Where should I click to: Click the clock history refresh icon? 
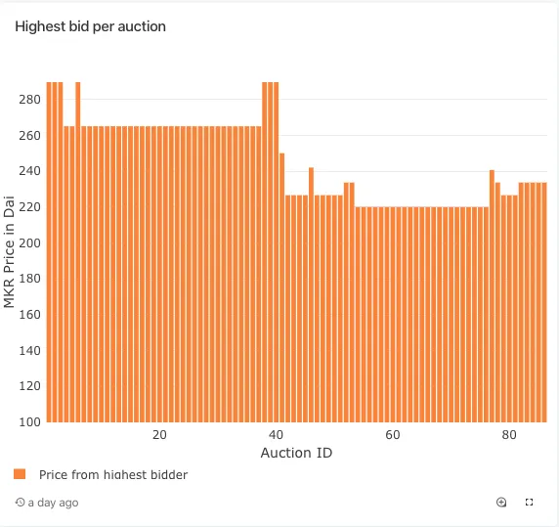point(20,502)
